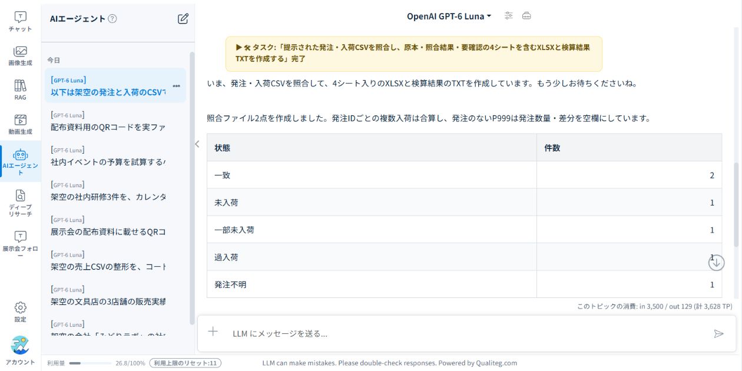The height and width of the screenshot is (371, 742).
Task: Jump to latest message with the down-arrow button
Action: coord(716,263)
